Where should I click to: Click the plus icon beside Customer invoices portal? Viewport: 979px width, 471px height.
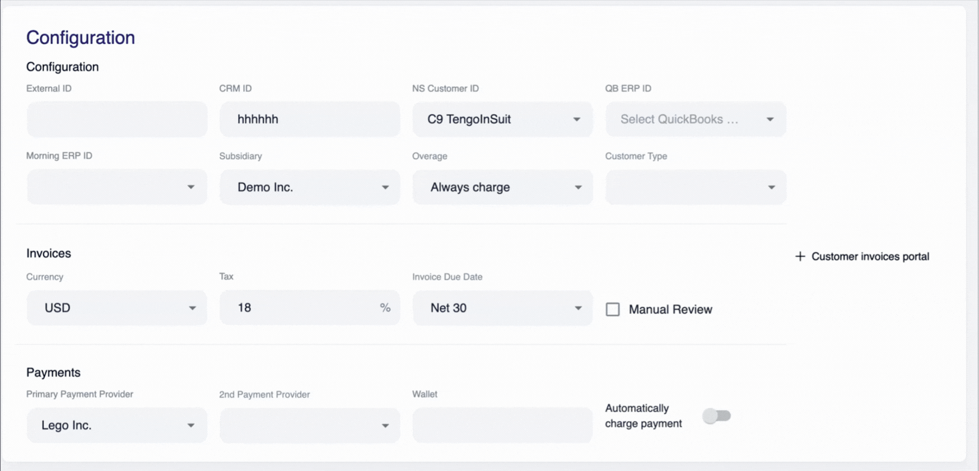[800, 257]
